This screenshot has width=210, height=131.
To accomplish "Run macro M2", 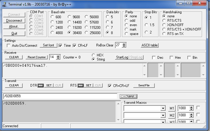I will pyautogui.click(x=172, y=115).
